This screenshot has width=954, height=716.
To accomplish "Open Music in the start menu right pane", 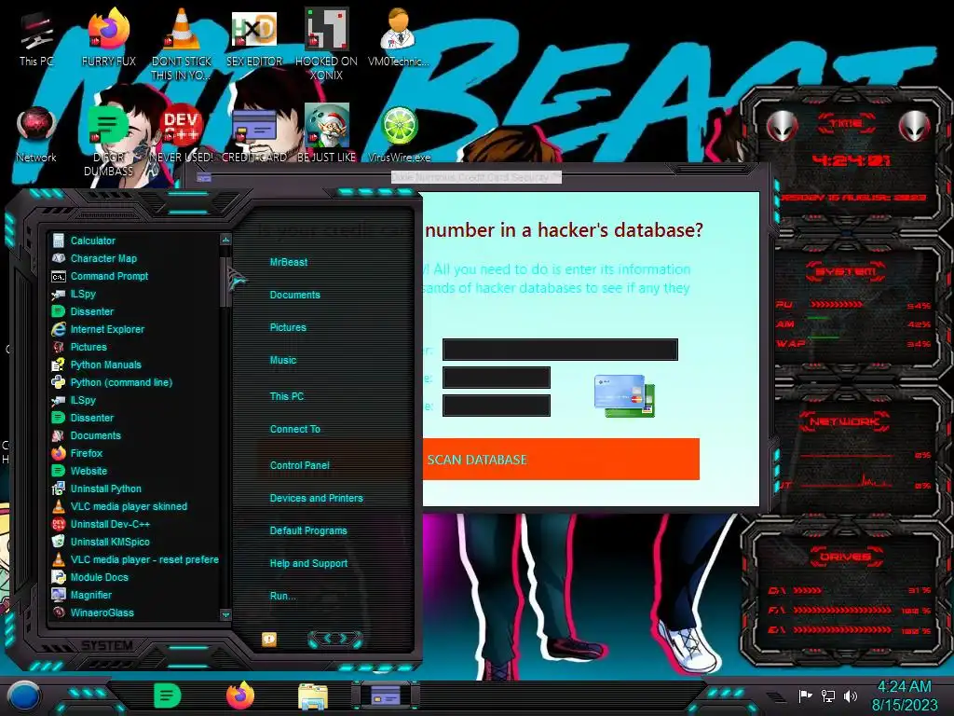I will tap(283, 360).
